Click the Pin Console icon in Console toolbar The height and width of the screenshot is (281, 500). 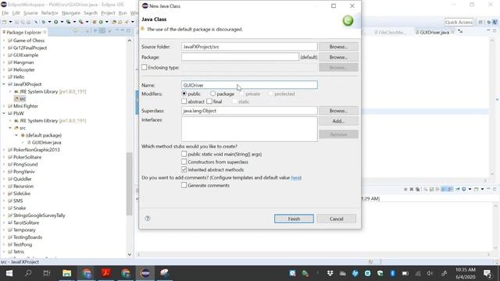tap(457, 189)
